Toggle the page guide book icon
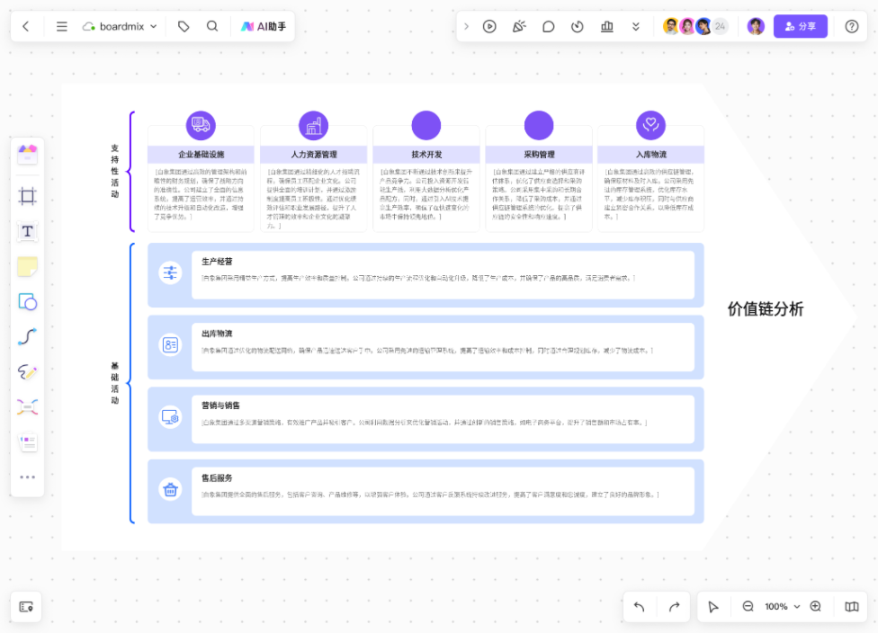This screenshot has width=878, height=633. point(851,607)
